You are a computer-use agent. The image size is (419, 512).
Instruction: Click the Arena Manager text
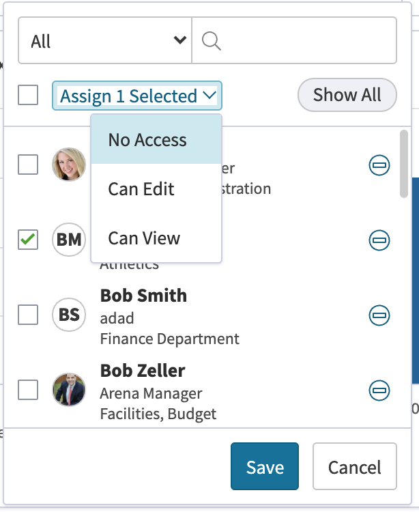tap(151, 393)
